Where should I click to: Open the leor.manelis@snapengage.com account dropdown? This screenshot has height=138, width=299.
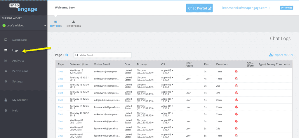click(246, 8)
